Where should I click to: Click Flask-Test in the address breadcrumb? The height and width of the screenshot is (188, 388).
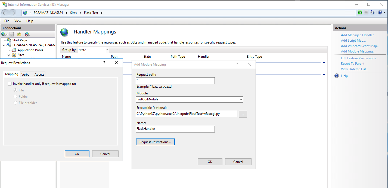tap(91, 13)
